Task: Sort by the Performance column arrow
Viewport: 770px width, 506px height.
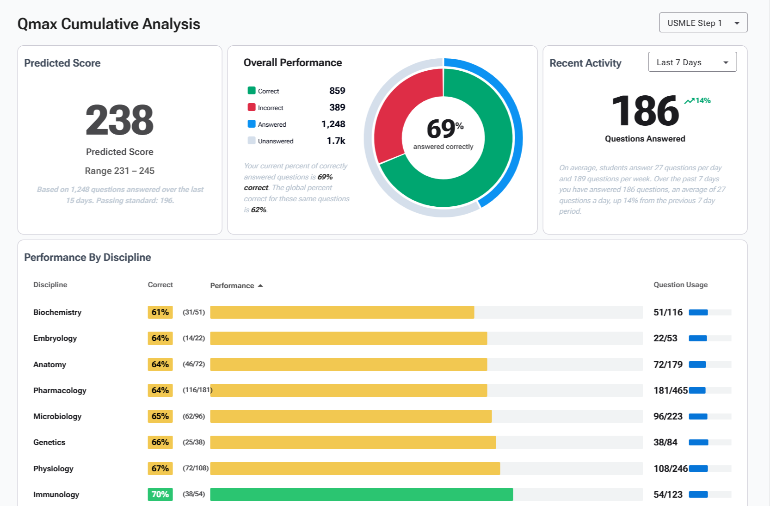Action: (x=260, y=285)
